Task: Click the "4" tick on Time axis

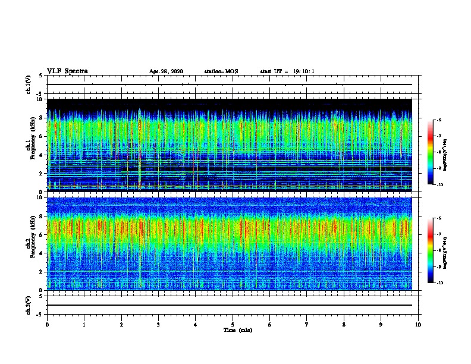Action: click(196, 325)
